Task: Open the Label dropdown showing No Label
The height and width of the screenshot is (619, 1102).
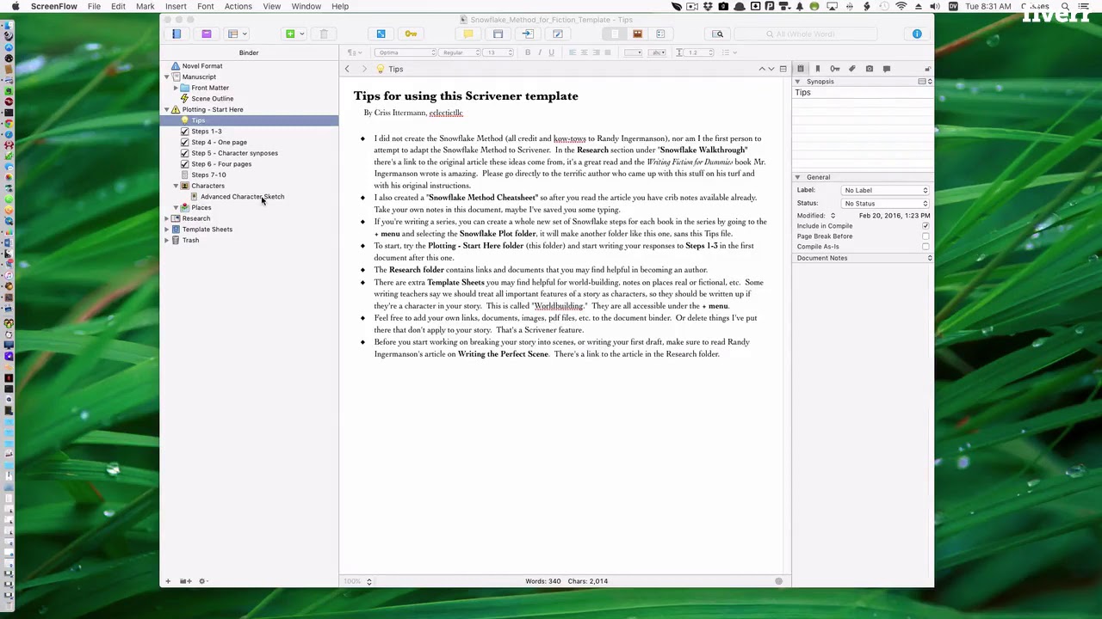Action: pos(885,190)
